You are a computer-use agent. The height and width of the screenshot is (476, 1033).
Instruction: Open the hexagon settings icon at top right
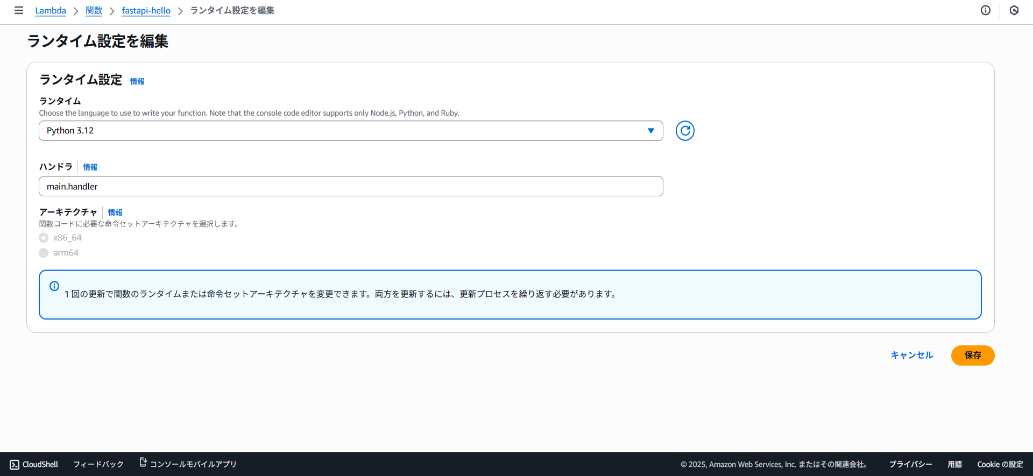pyautogui.click(x=1014, y=10)
